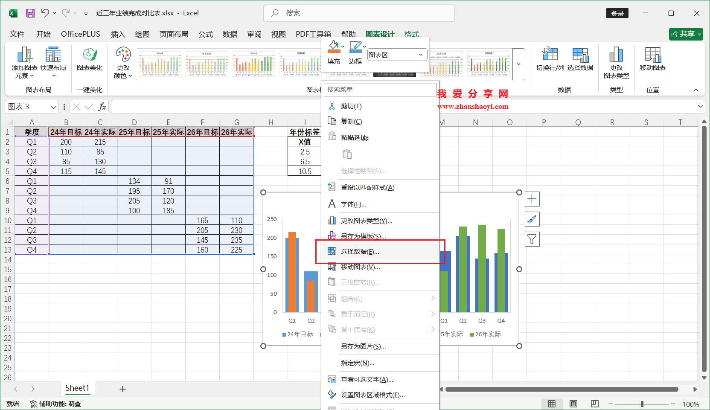Click the zoom slider handle
710x410 pixels.
click(x=642, y=404)
